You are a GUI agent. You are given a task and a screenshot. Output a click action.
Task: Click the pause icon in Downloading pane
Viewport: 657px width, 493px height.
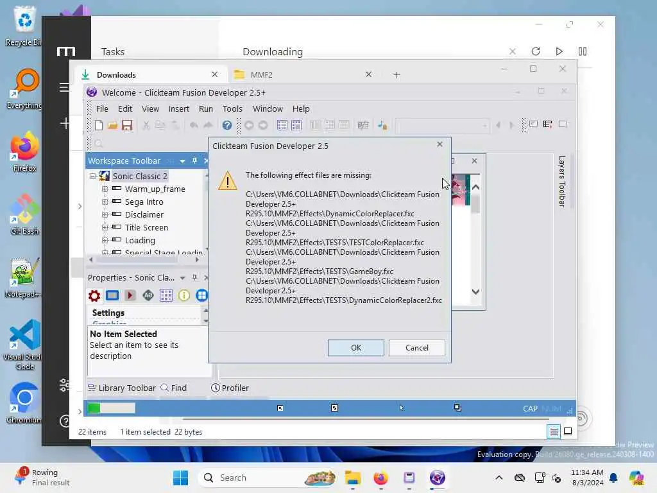tap(583, 51)
